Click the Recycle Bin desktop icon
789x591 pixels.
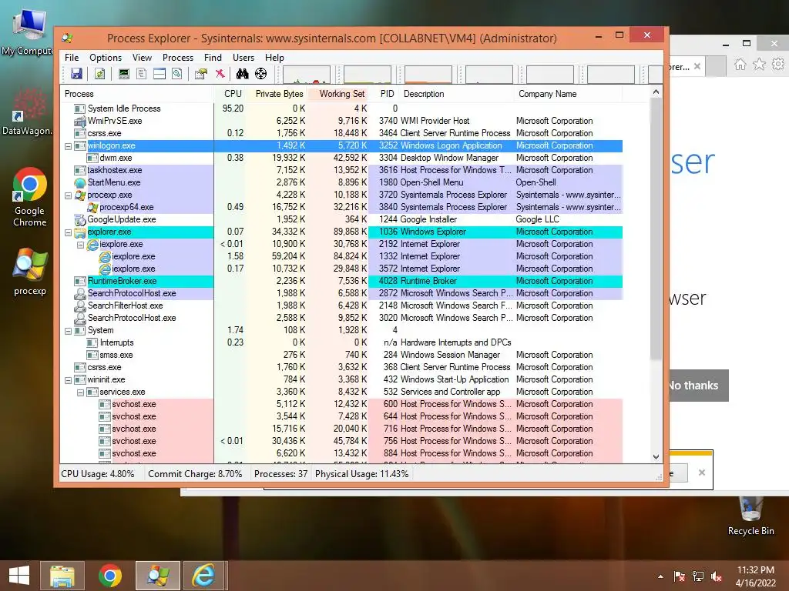click(750, 516)
